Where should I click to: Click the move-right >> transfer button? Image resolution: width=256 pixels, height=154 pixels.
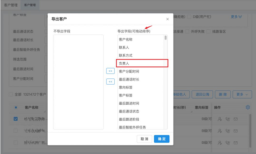[111, 71]
